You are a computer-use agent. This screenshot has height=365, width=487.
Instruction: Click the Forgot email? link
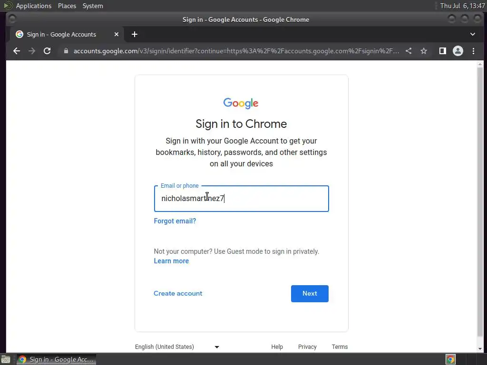[x=175, y=221]
